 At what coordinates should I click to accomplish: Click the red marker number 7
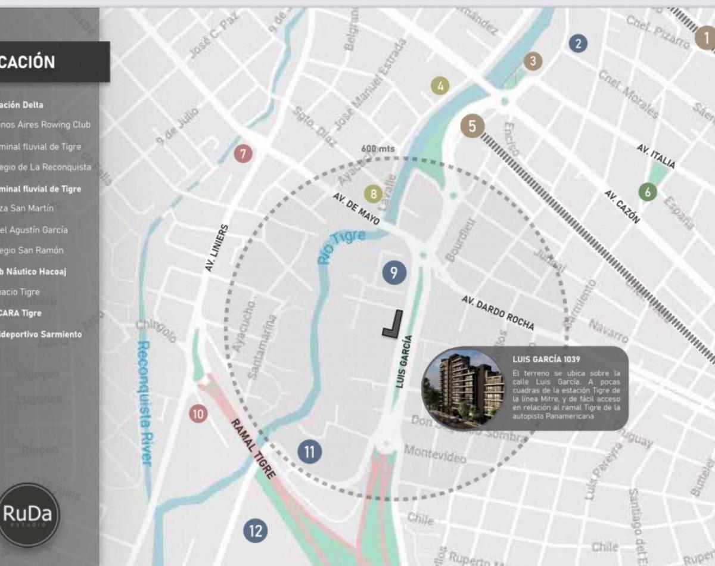tap(243, 154)
